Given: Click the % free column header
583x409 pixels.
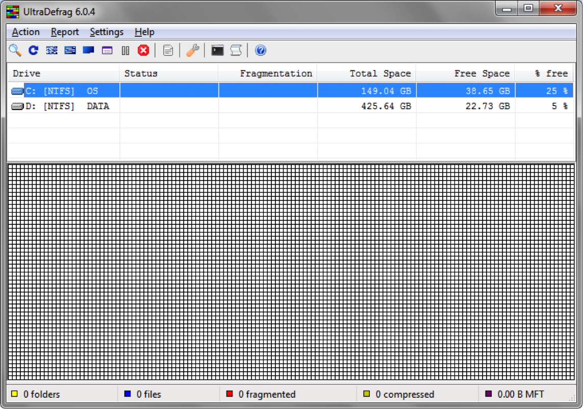Looking at the screenshot, I should (x=544, y=73).
